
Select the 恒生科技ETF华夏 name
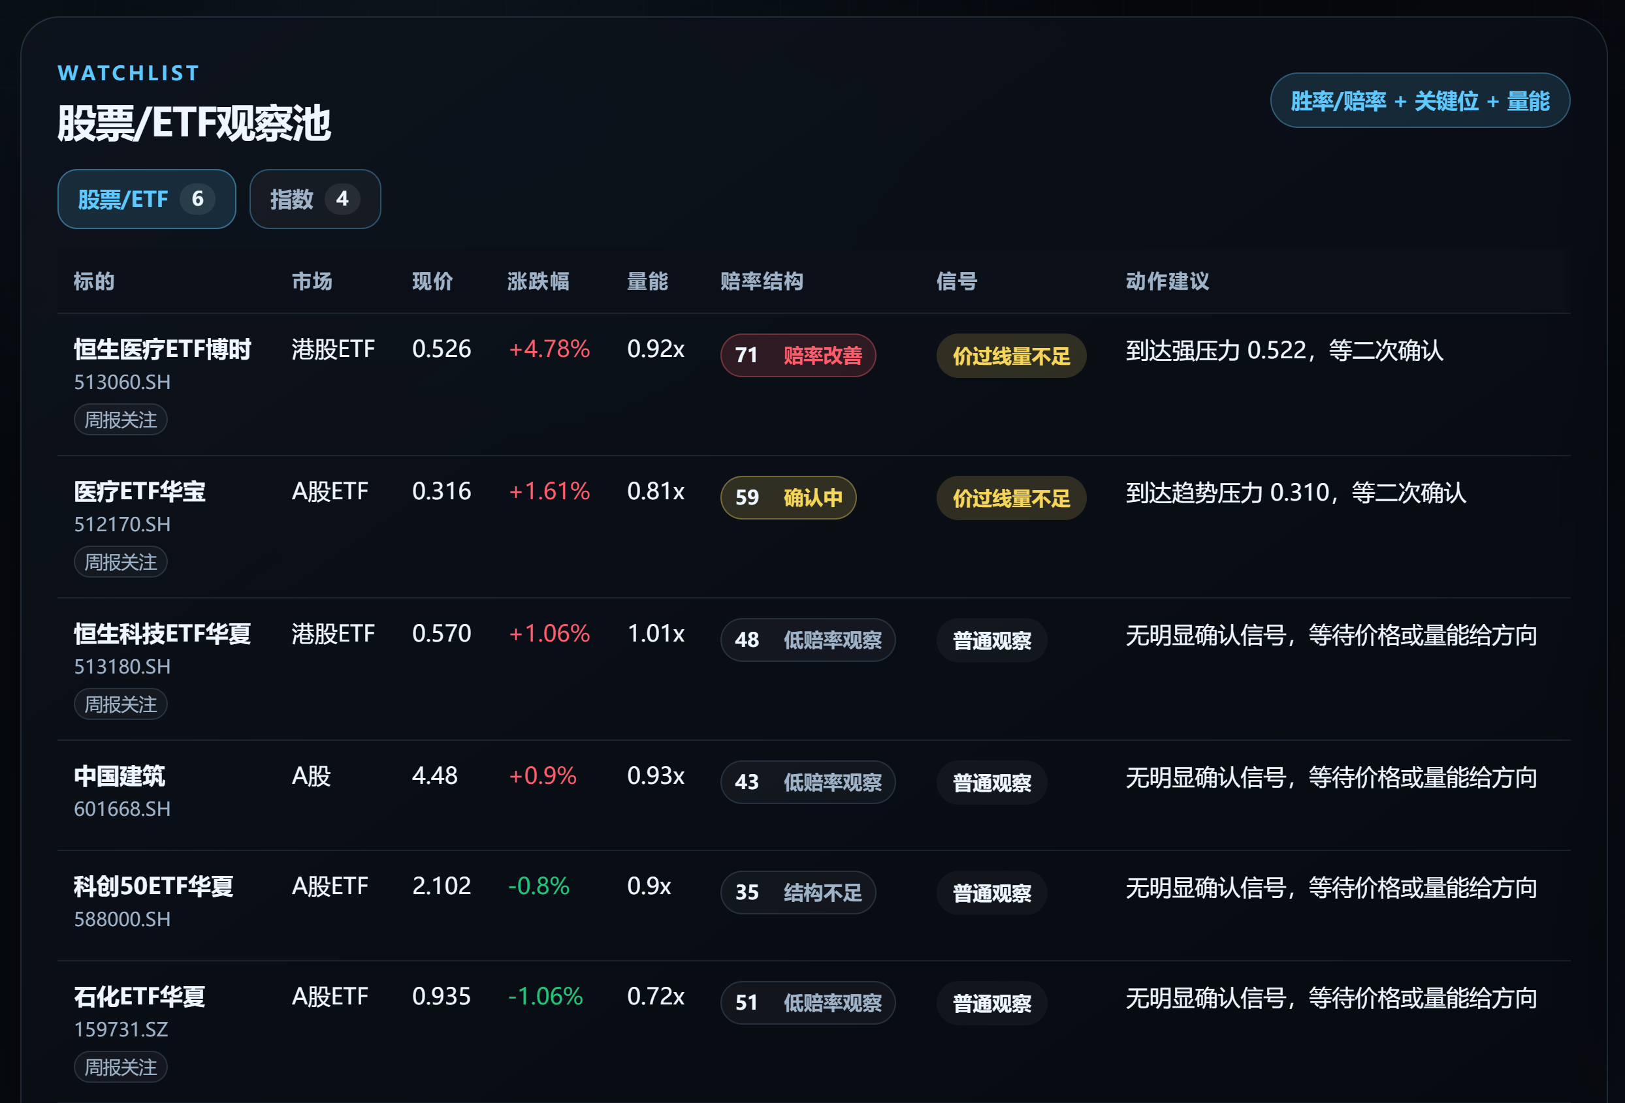click(162, 634)
